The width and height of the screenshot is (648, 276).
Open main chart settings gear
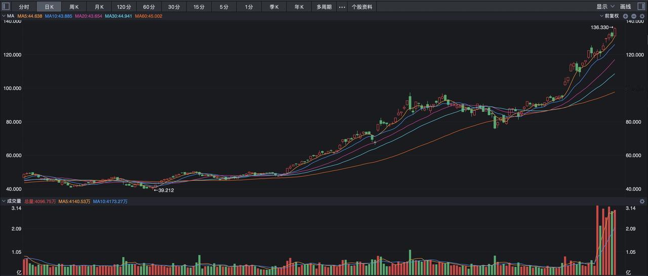(642, 16)
